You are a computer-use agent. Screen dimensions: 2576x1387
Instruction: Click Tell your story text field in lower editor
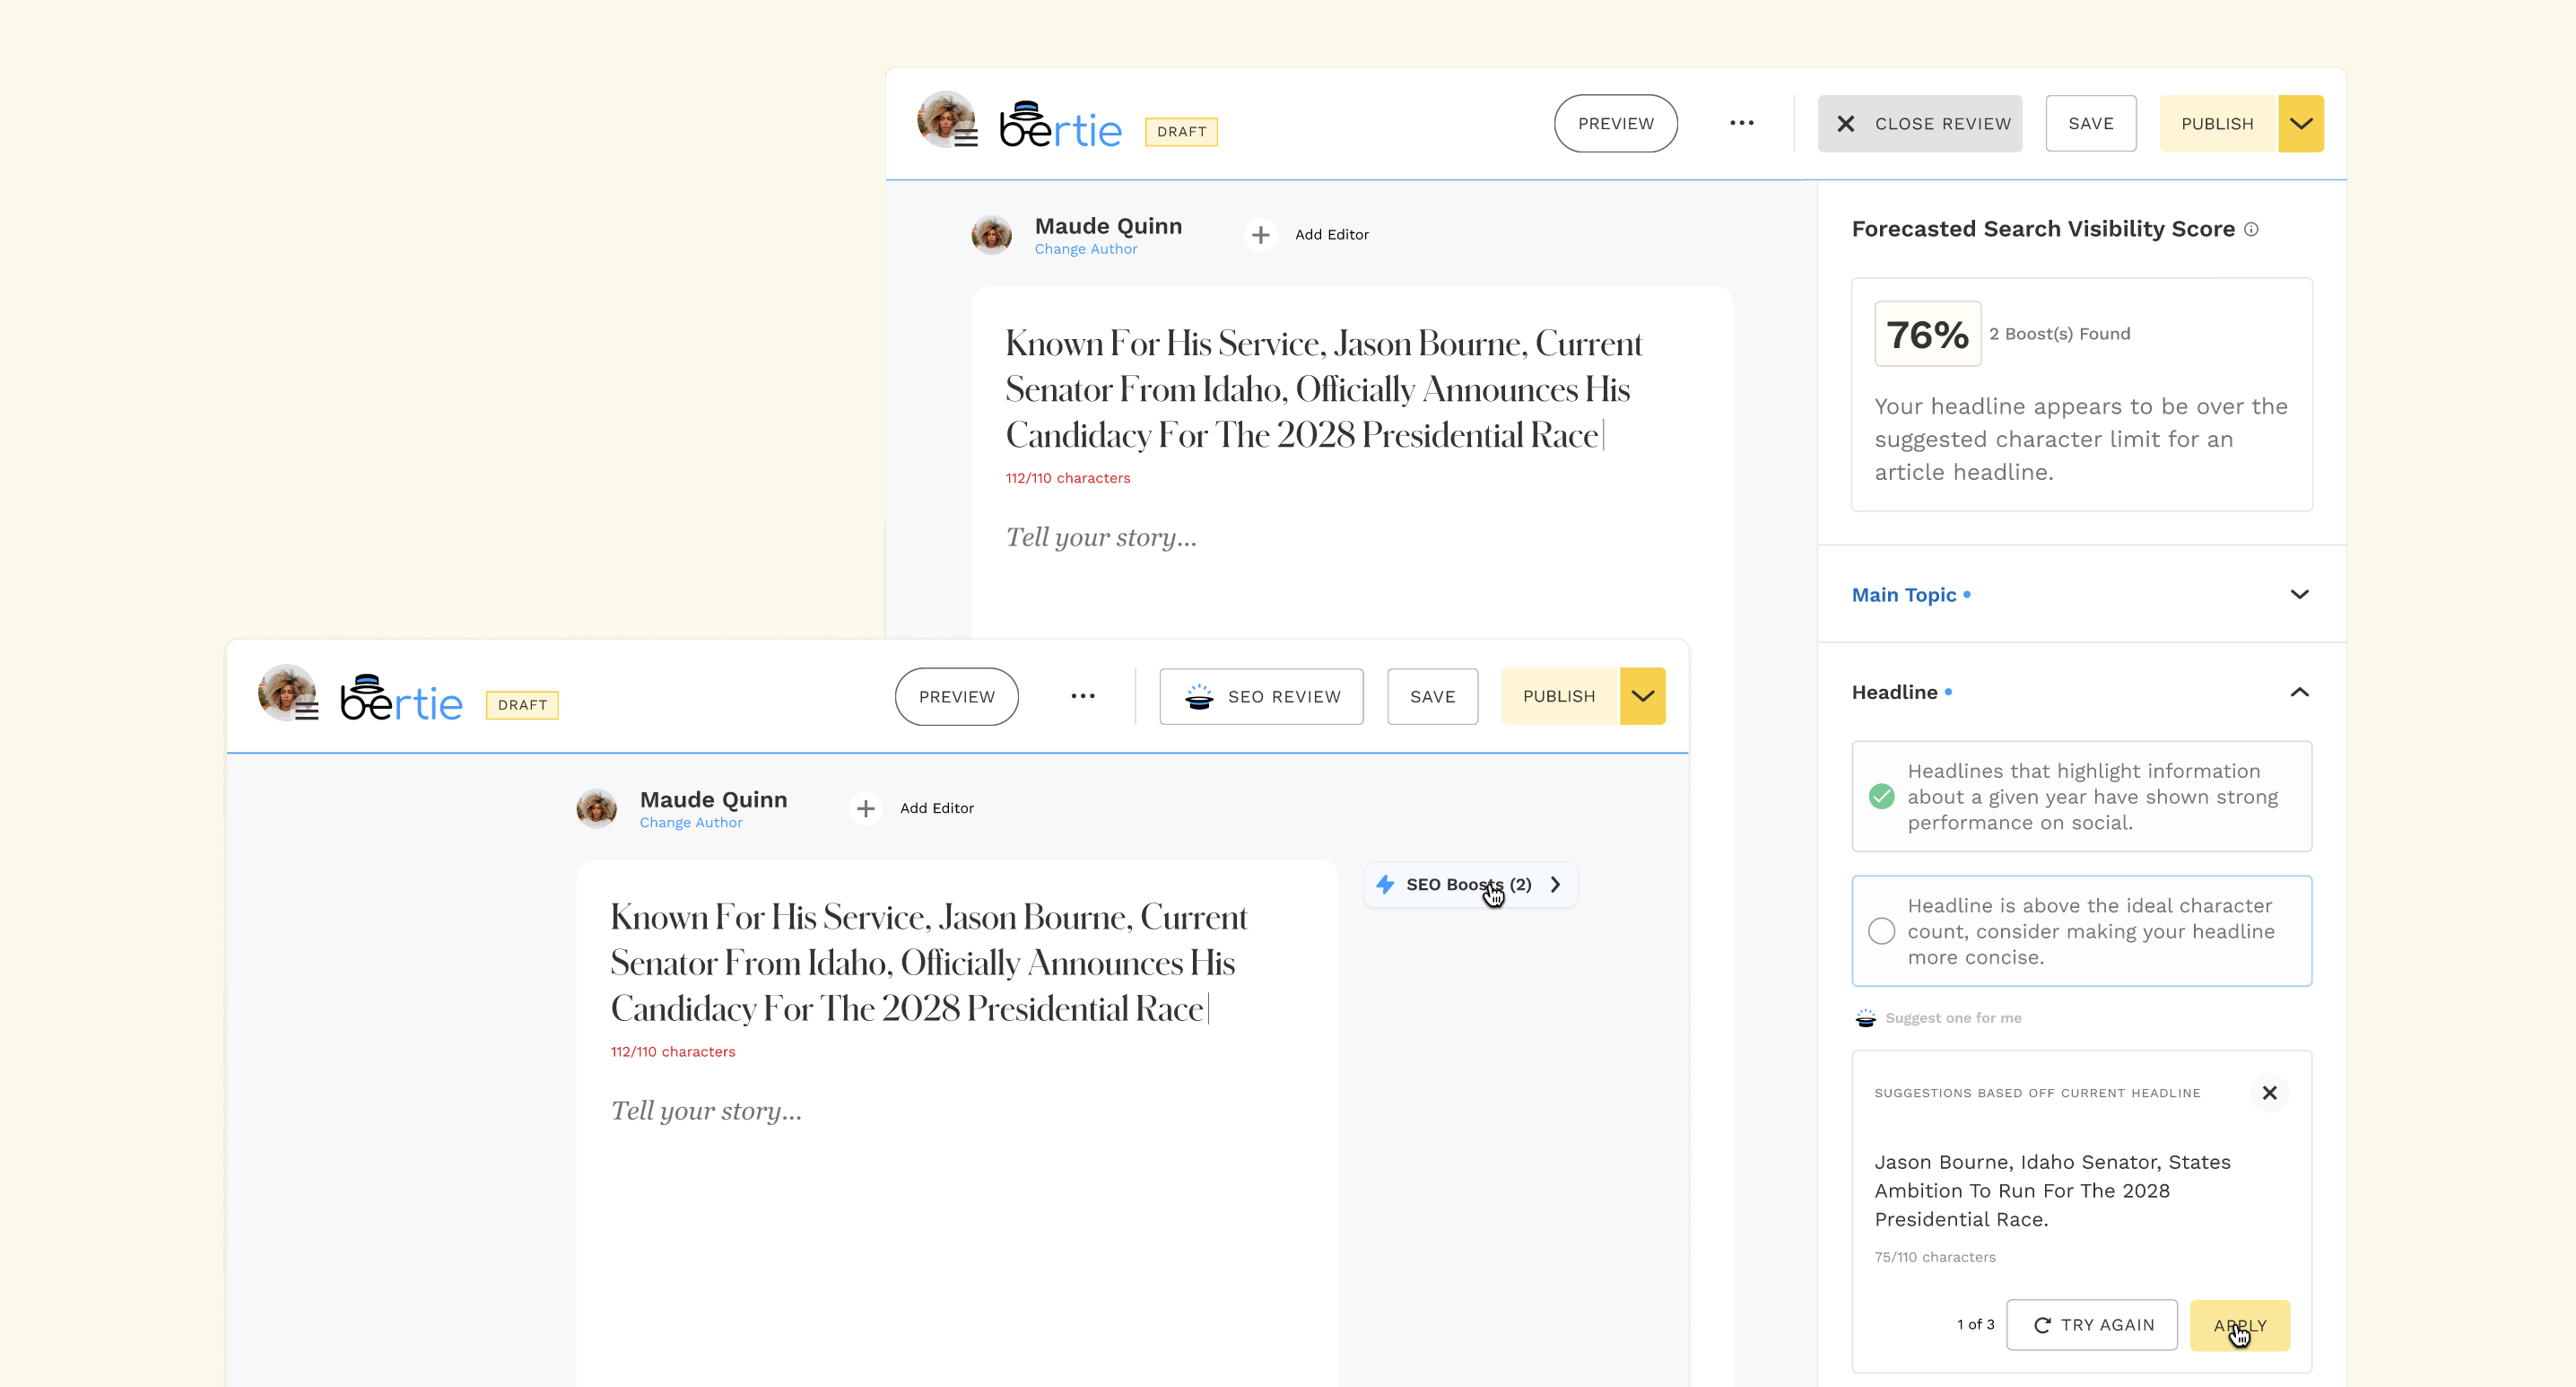point(706,1111)
